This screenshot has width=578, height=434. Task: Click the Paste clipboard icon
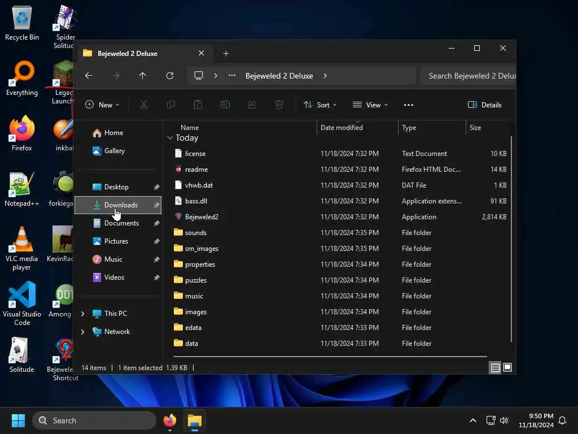[x=198, y=105]
